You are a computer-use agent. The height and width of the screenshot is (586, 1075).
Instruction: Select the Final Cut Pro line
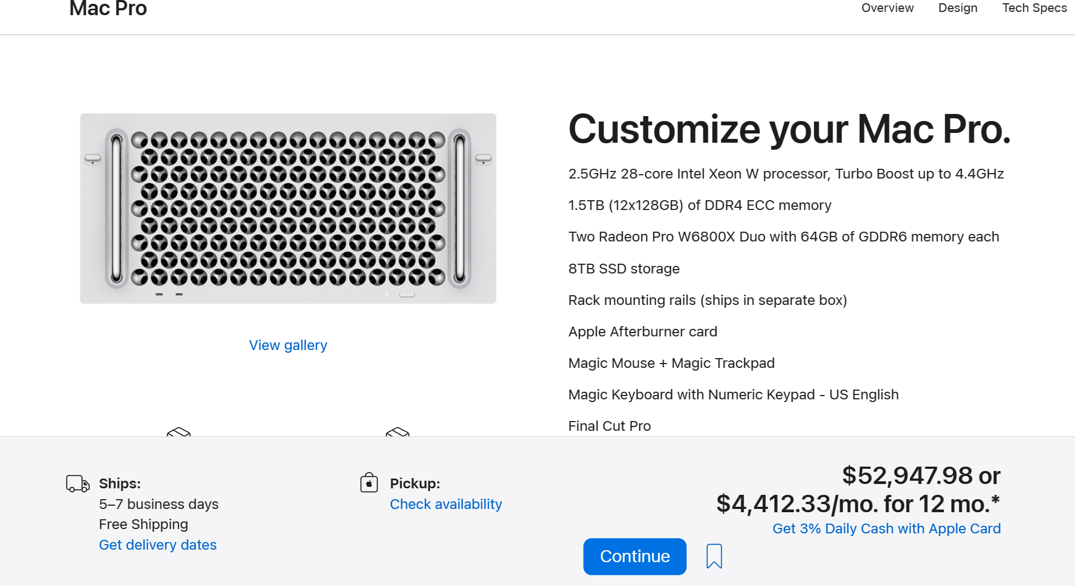[x=609, y=426]
